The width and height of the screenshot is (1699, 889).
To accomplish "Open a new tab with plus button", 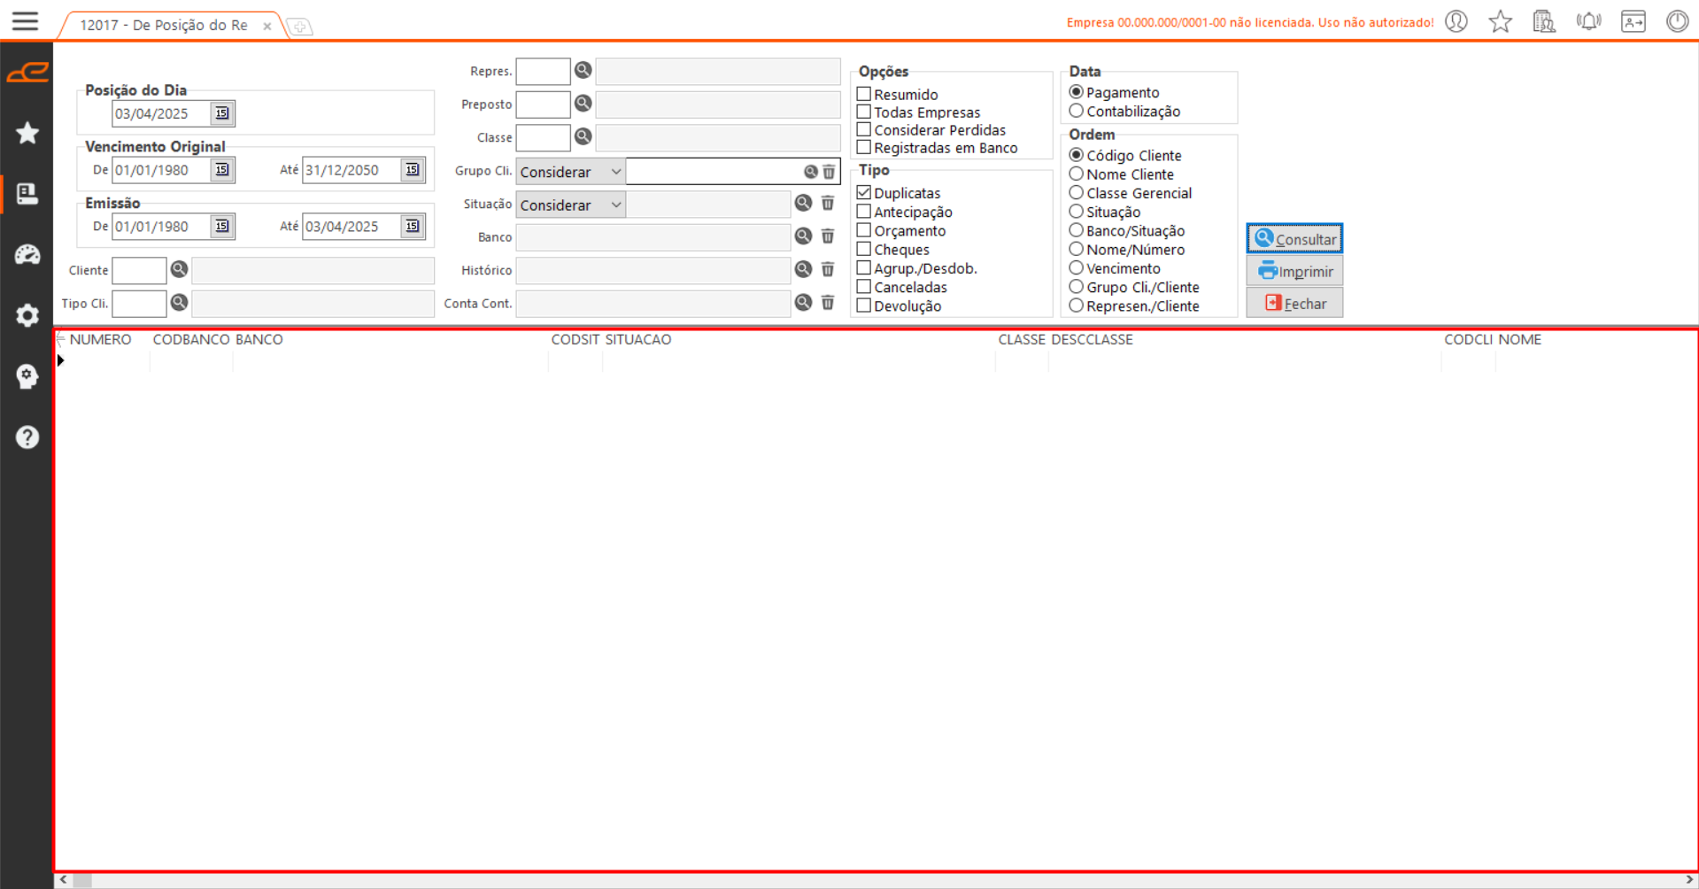I will [x=300, y=27].
